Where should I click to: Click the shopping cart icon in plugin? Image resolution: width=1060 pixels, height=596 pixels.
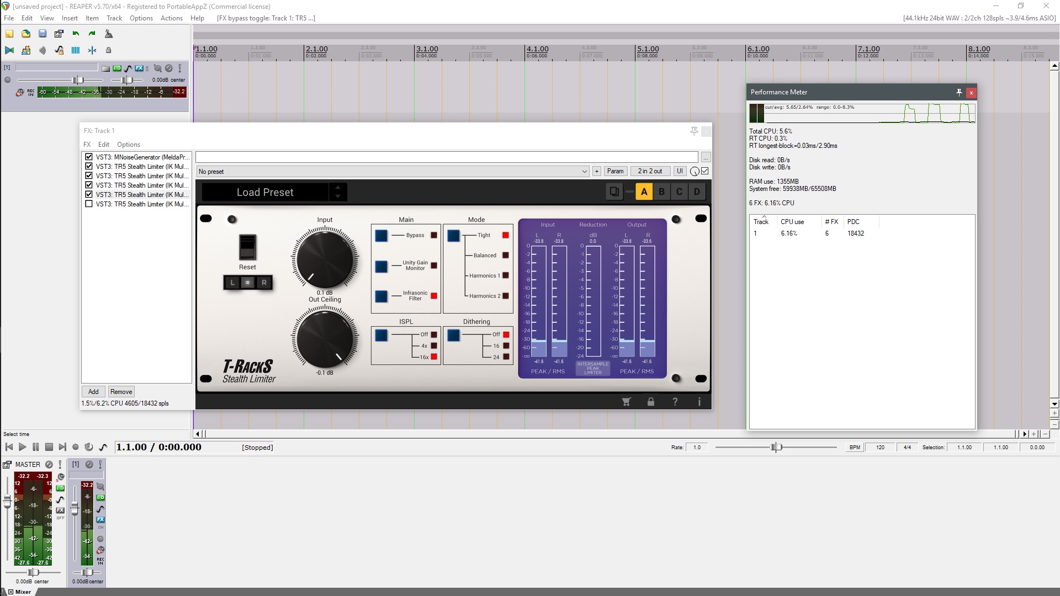(626, 402)
